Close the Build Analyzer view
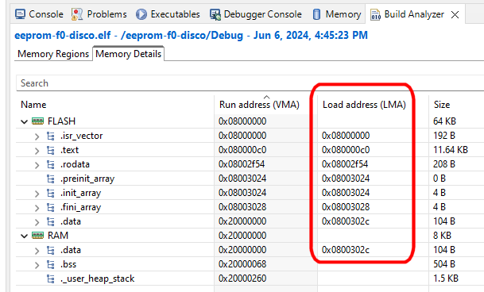Screen dimensions: 484x292 pos(455,14)
